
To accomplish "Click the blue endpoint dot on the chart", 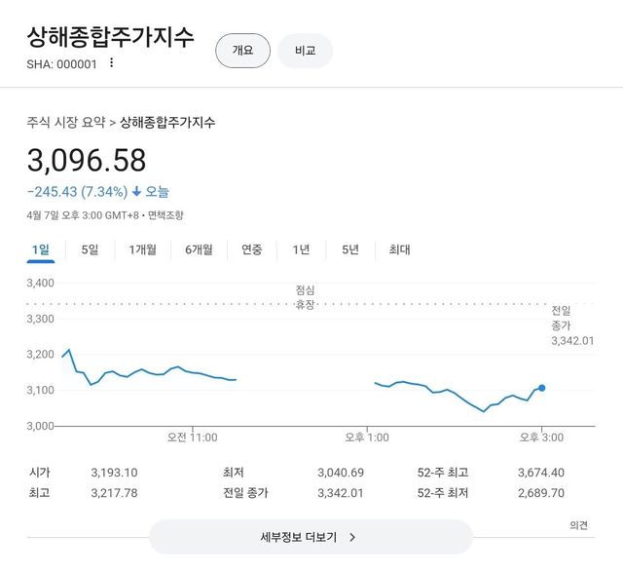I will pyautogui.click(x=541, y=388).
